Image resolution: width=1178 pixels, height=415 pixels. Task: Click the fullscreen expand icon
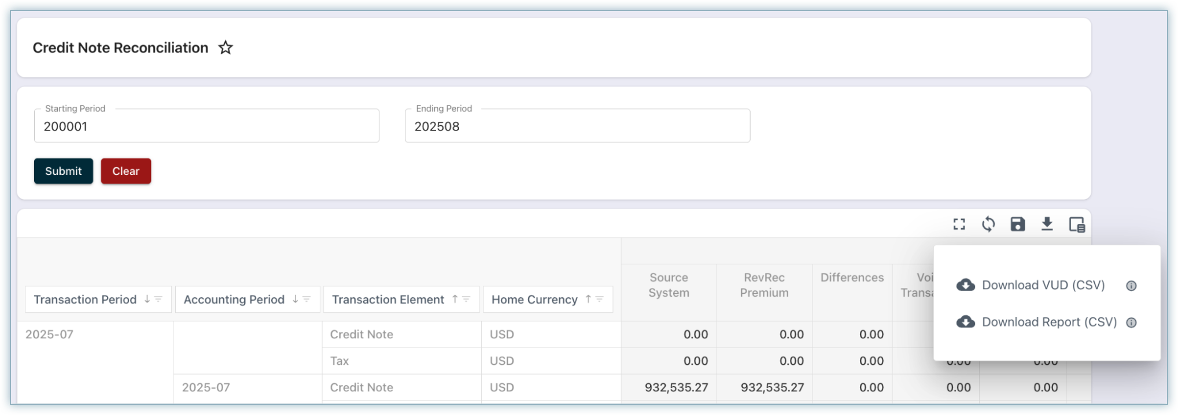(x=959, y=225)
